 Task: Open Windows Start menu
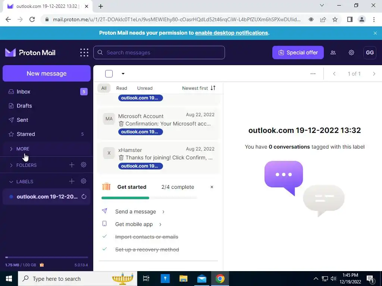click(x=9, y=279)
